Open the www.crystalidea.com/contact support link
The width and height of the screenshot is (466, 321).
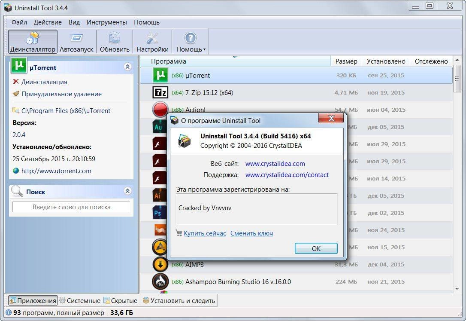click(287, 175)
